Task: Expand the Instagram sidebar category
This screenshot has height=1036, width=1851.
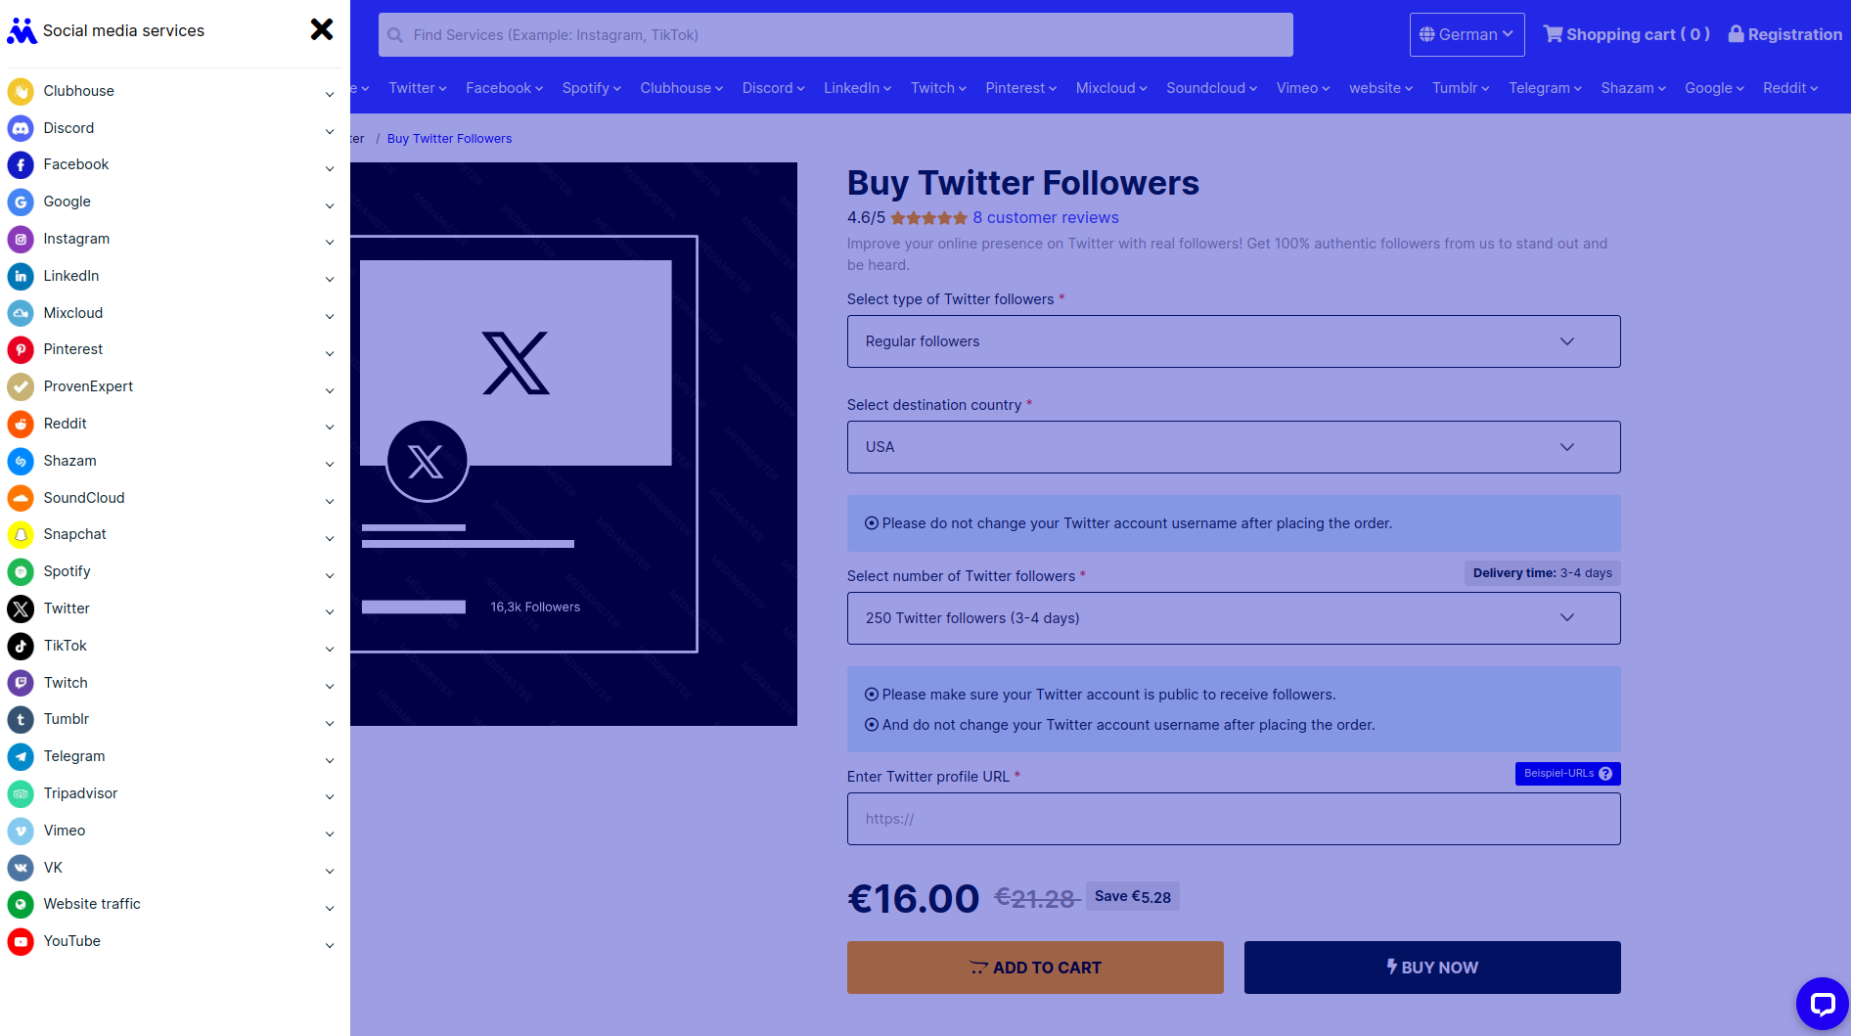Action: click(x=171, y=240)
